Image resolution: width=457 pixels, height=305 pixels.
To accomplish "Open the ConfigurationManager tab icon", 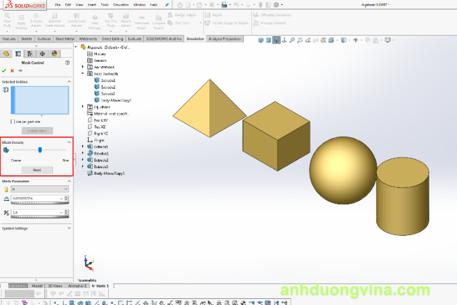I will [30, 53].
